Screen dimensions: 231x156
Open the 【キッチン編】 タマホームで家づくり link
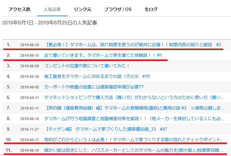pos(106,129)
